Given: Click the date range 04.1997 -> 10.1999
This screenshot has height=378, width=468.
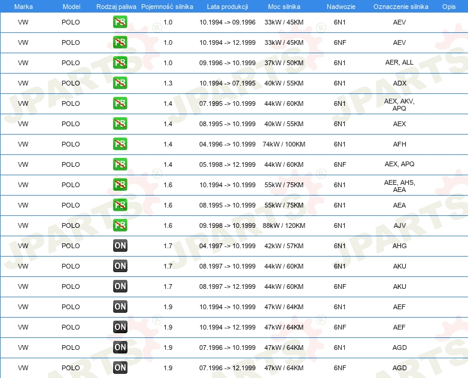Looking at the screenshot, I should (x=227, y=246).
